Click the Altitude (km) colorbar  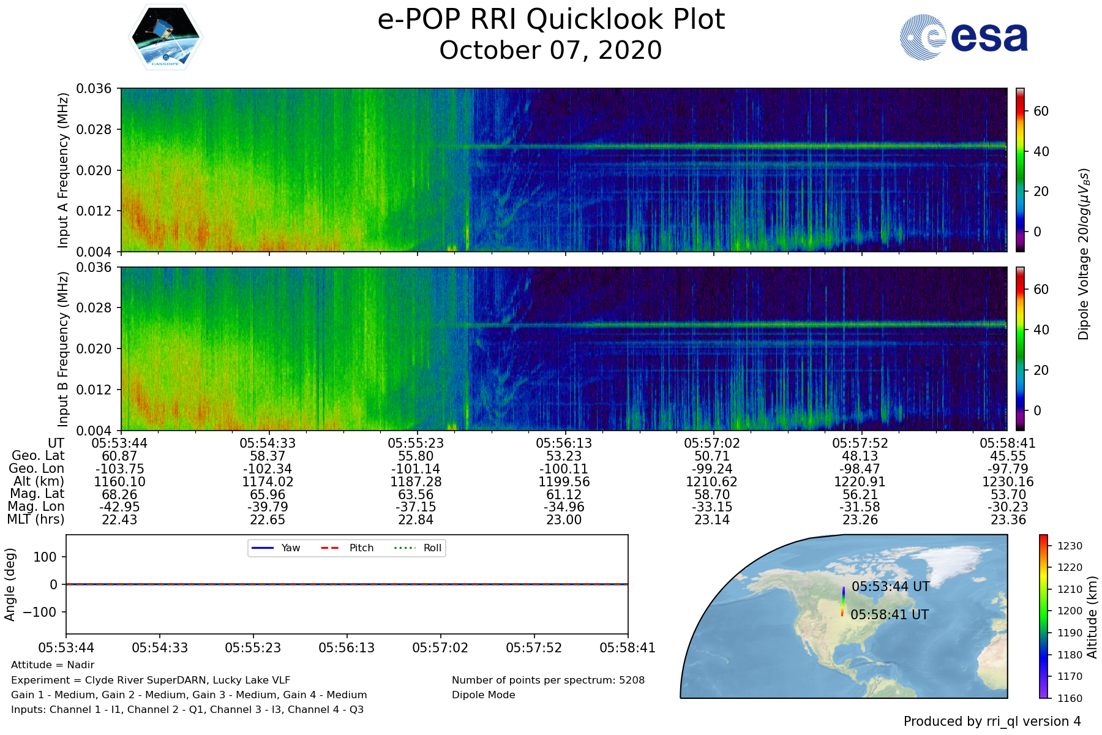[1044, 616]
